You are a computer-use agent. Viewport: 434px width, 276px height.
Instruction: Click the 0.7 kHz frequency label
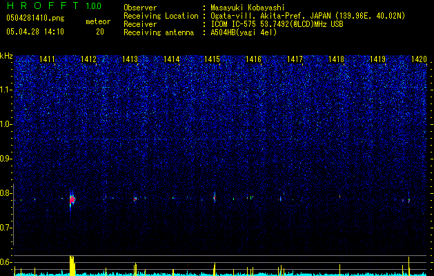(6, 228)
